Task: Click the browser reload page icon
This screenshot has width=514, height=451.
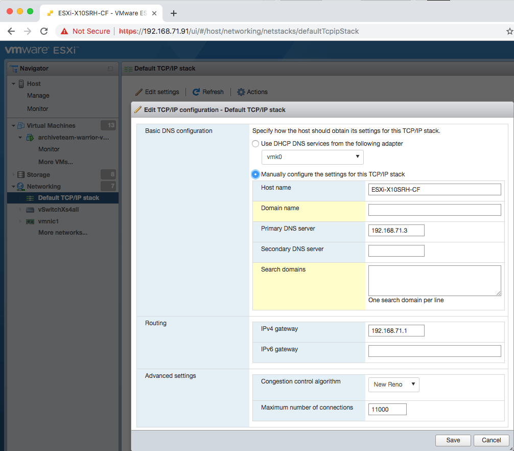Action: point(44,31)
